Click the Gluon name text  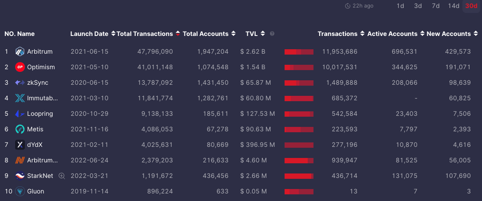click(x=36, y=191)
